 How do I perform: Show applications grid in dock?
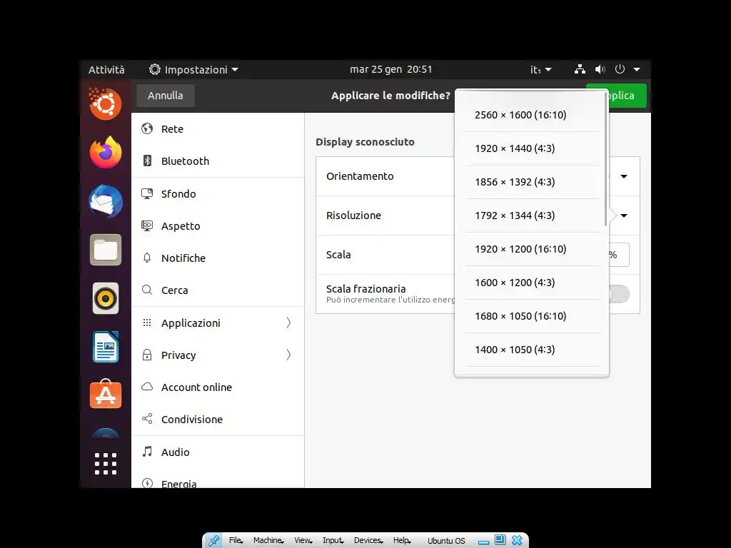click(x=106, y=464)
